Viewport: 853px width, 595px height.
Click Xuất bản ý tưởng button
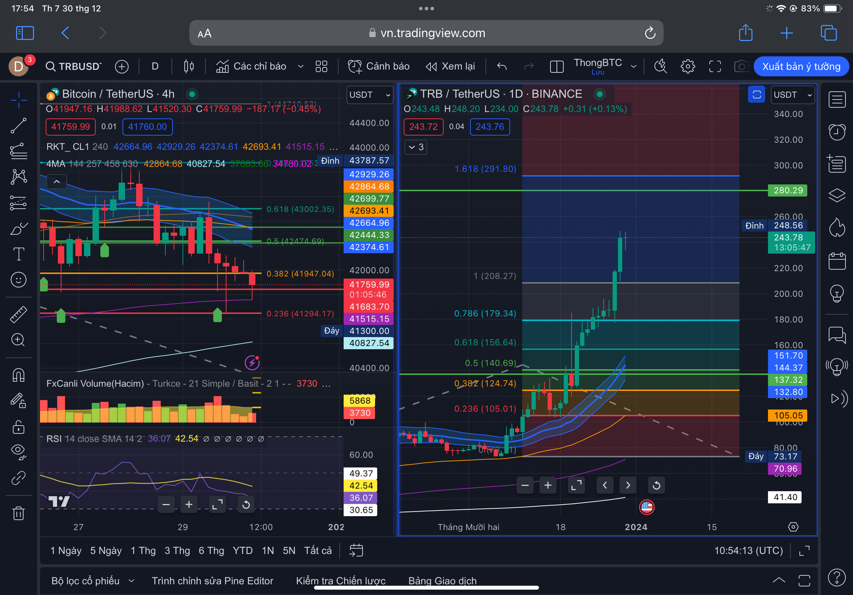coord(801,66)
